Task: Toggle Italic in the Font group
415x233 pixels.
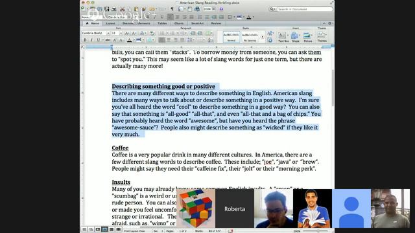Action: tap(91, 40)
